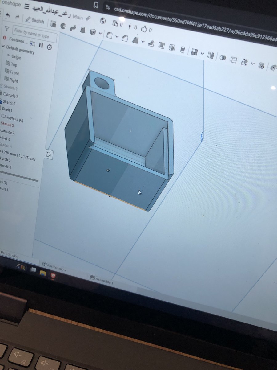The height and width of the screenshot is (370, 277).
Task: Click the copies count icon
Action: click(115, 23)
